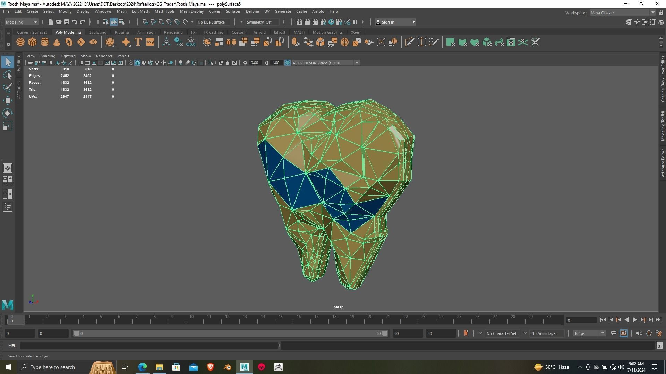This screenshot has width=666, height=374.
Task: Open the Arnold main menu
Action: (318, 11)
